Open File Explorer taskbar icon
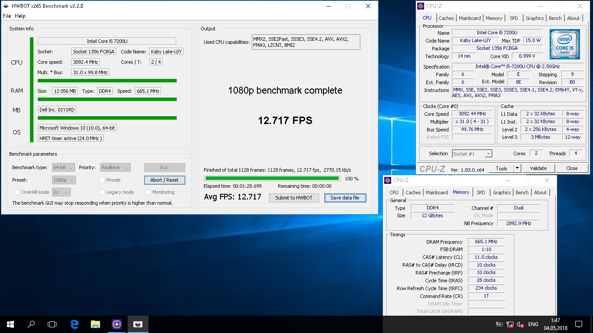Viewport: 593px width, 333px height. [96, 324]
